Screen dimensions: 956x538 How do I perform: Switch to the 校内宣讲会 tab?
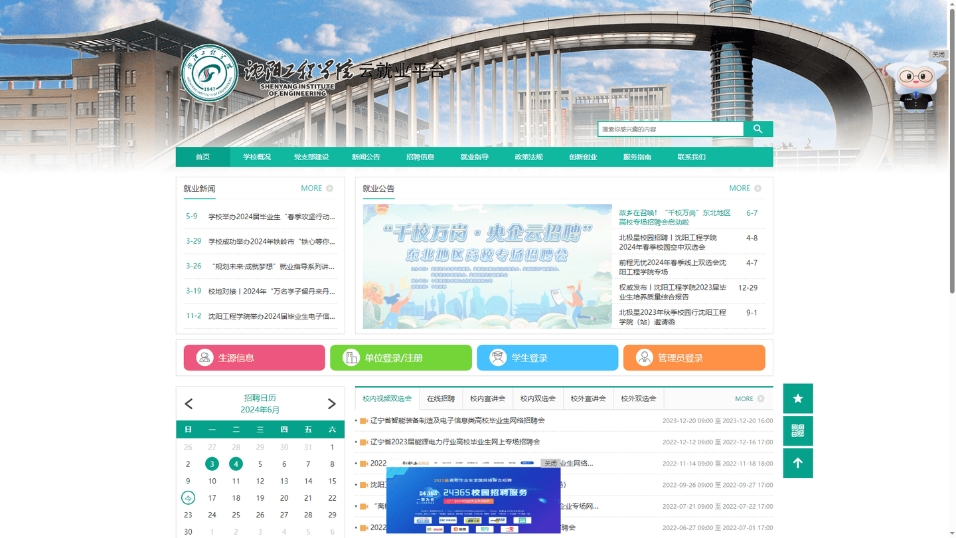488,399
